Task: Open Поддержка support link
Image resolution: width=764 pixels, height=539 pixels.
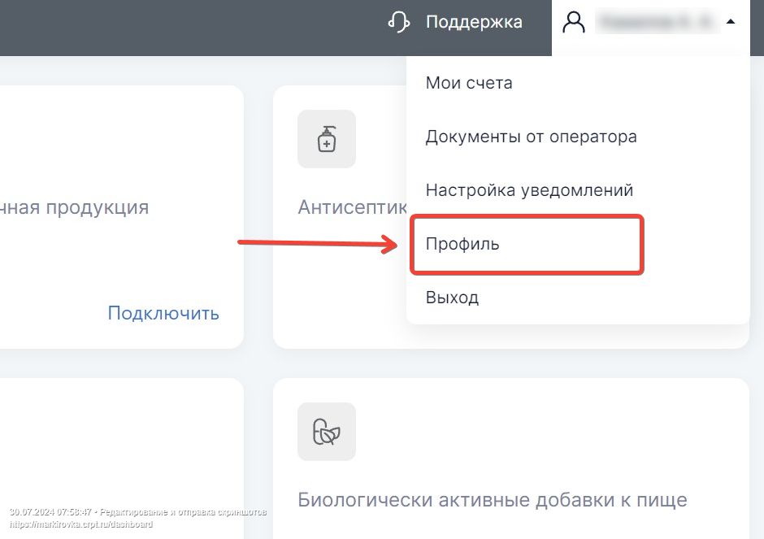Action: pos(474,22)
